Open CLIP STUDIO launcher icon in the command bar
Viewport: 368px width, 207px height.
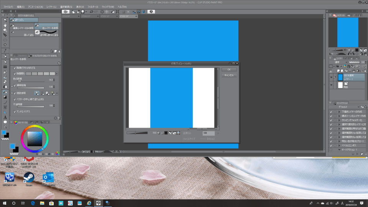coord(66,11)
